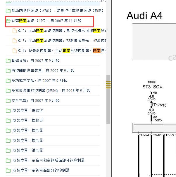Select 基础设备，自 2007 年 9 月起
The height and width of the screenshot is (177, 176).
click(x=35, y=61)
